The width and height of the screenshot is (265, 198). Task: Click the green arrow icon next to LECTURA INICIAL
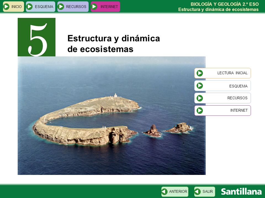200,73
